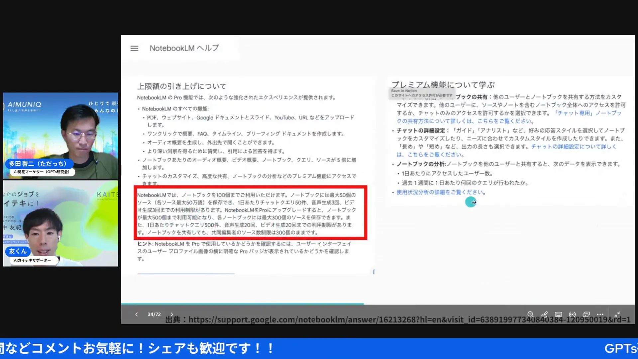Click heading 上限額の引き上げについて
This screenshot has height=359, width=638.
[x=182, y=86]
